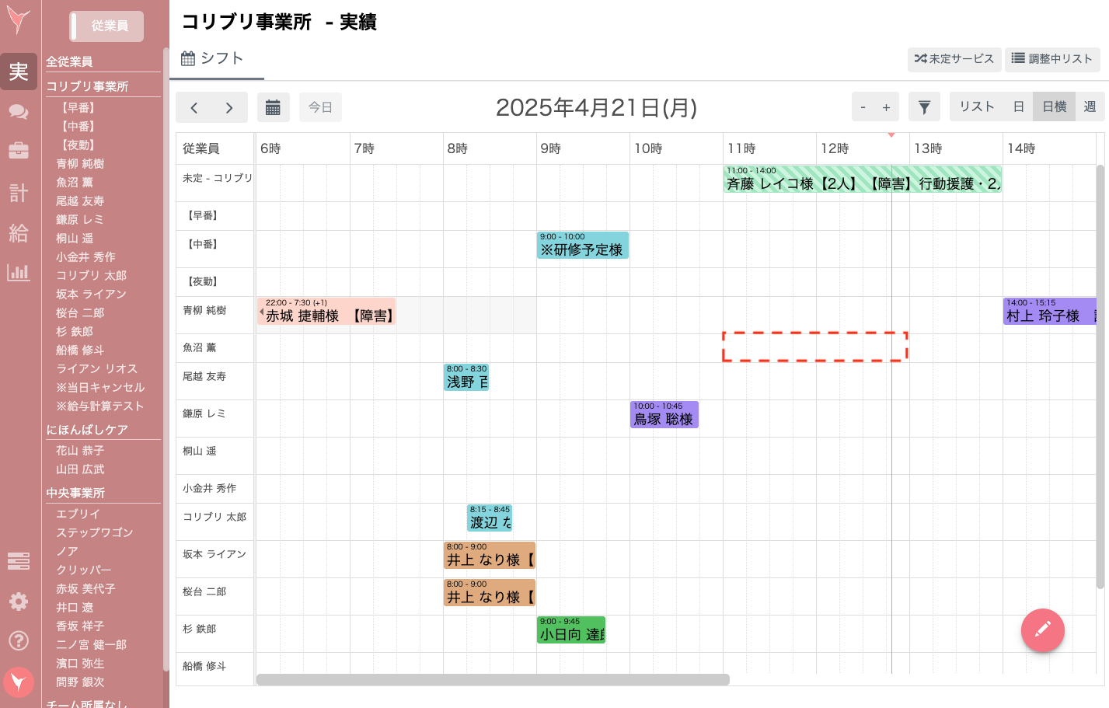1109x708 pixels.
Task: Open the chat messages panel icon
Action: (x=19, y=112)
